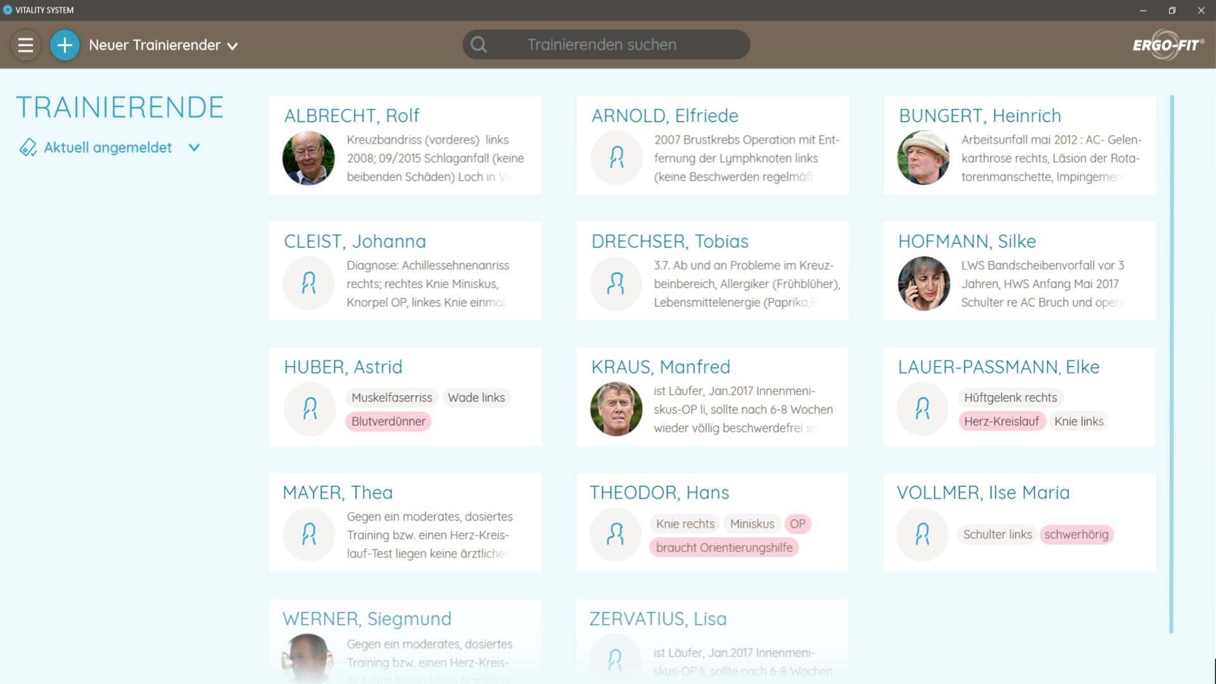The height and width of the screenshot is (684, 1216).
Task: Open the WERNER, Siegmund name link
Action: coord(367,619)
